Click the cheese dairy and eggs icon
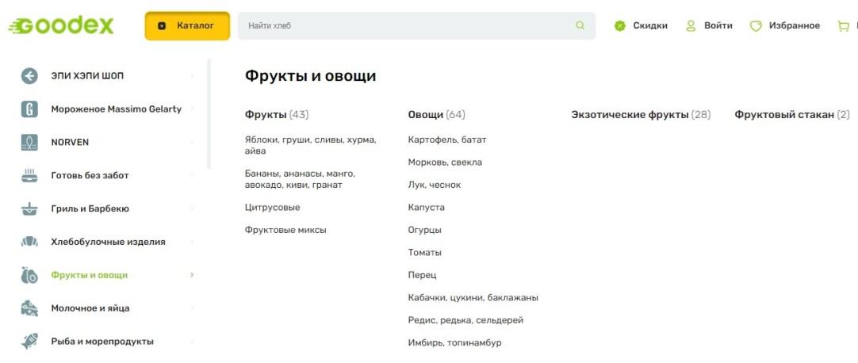The image size is (858, 363). 29,308
